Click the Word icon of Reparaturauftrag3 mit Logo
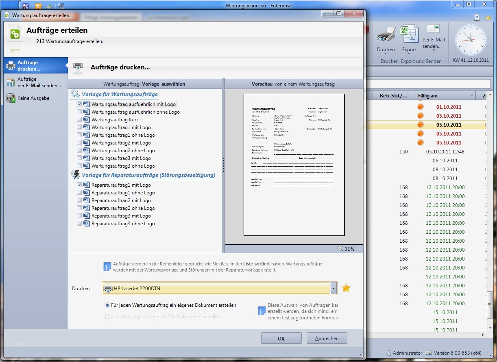The image size is (497, 362). (x=86, y=215)
